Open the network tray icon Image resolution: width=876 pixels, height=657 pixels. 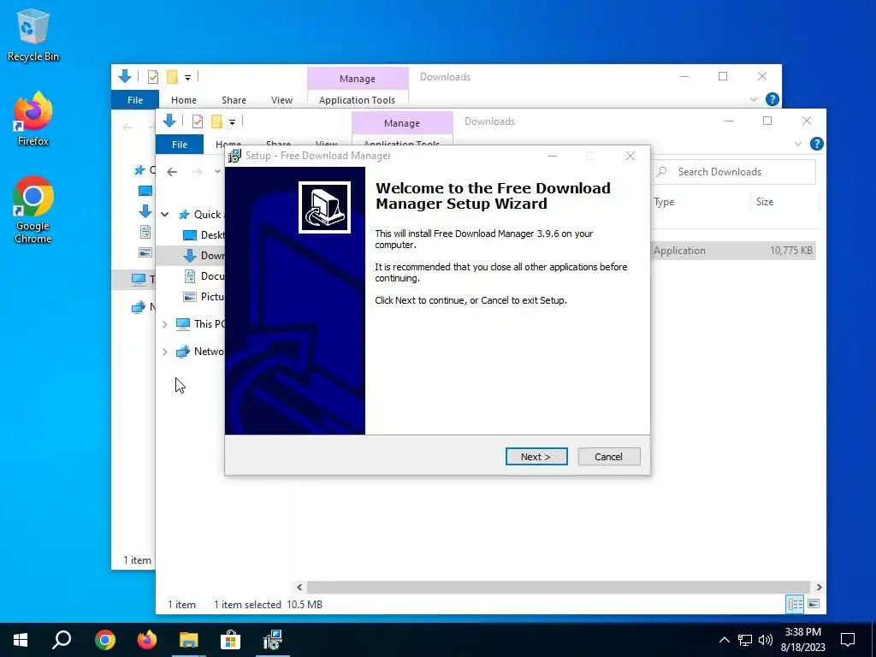(745, 640)
